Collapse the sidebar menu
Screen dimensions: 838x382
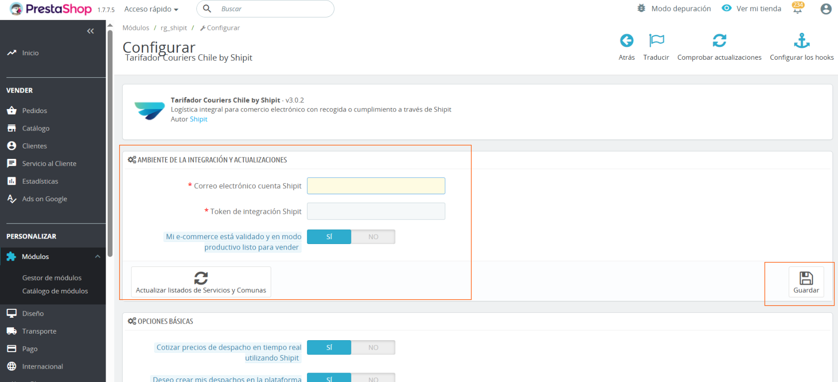[x=90, y=31]
